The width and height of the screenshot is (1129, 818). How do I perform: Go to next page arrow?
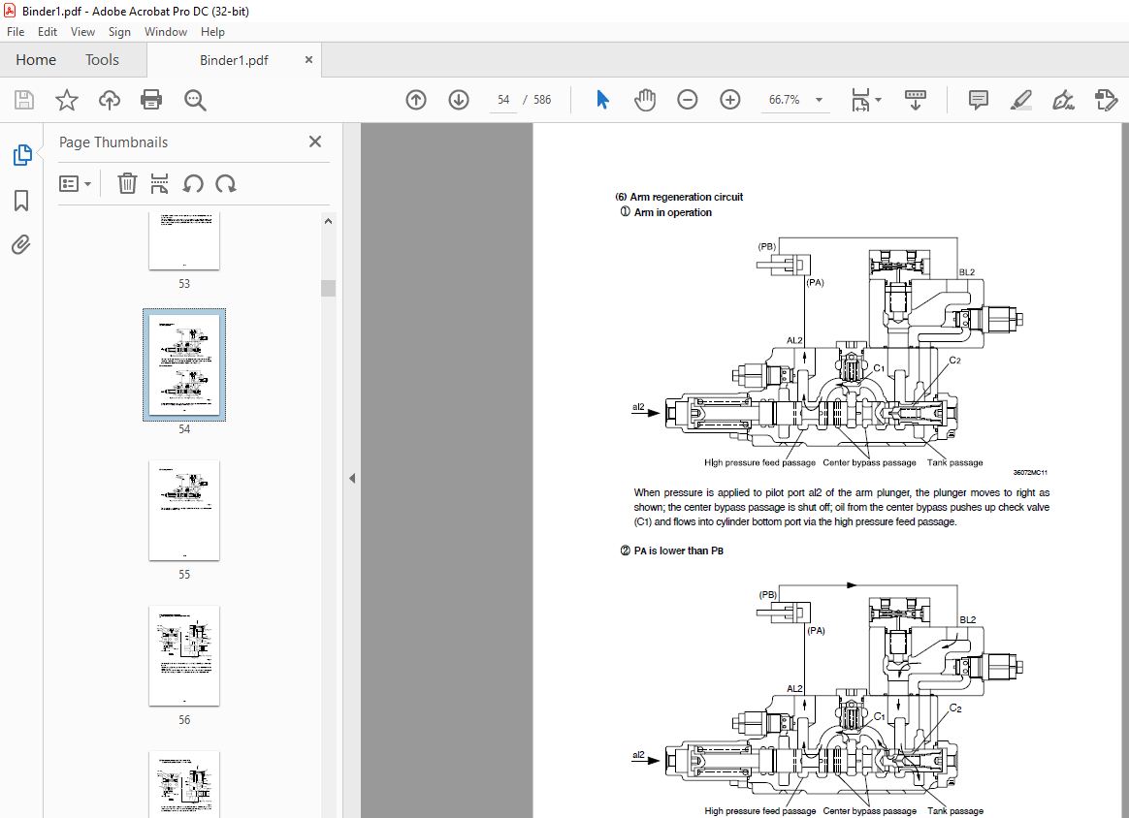tap(459, 100)
